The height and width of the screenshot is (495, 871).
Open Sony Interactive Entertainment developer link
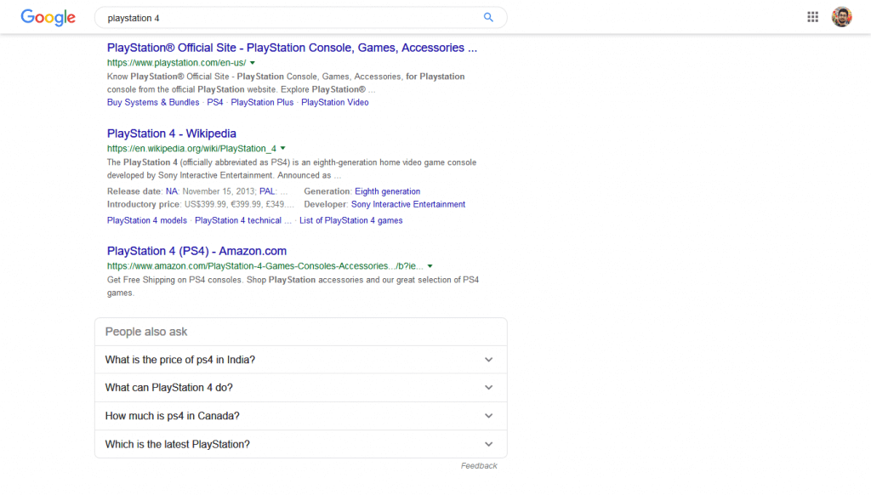408,204
